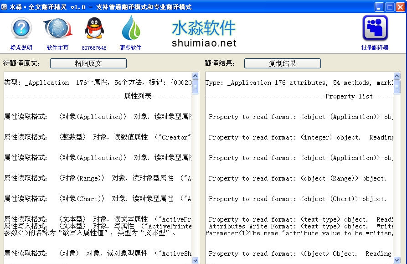Open the 软件主页 globe icon
Viewport: 407px width, 264px height.
57,28
